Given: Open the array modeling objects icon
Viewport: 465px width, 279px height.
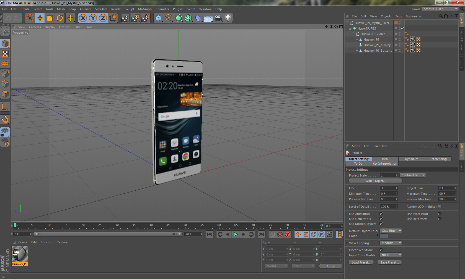Looking at the screenshot, I should (x=188, y=18).
